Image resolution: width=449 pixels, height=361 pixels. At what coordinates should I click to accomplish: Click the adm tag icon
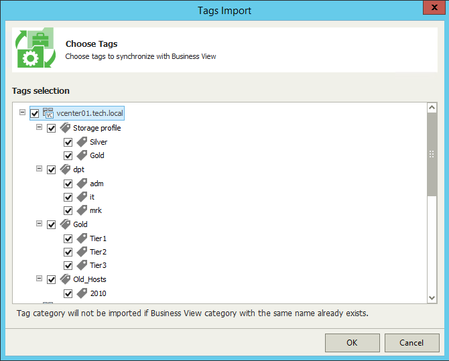click(82, 184)
